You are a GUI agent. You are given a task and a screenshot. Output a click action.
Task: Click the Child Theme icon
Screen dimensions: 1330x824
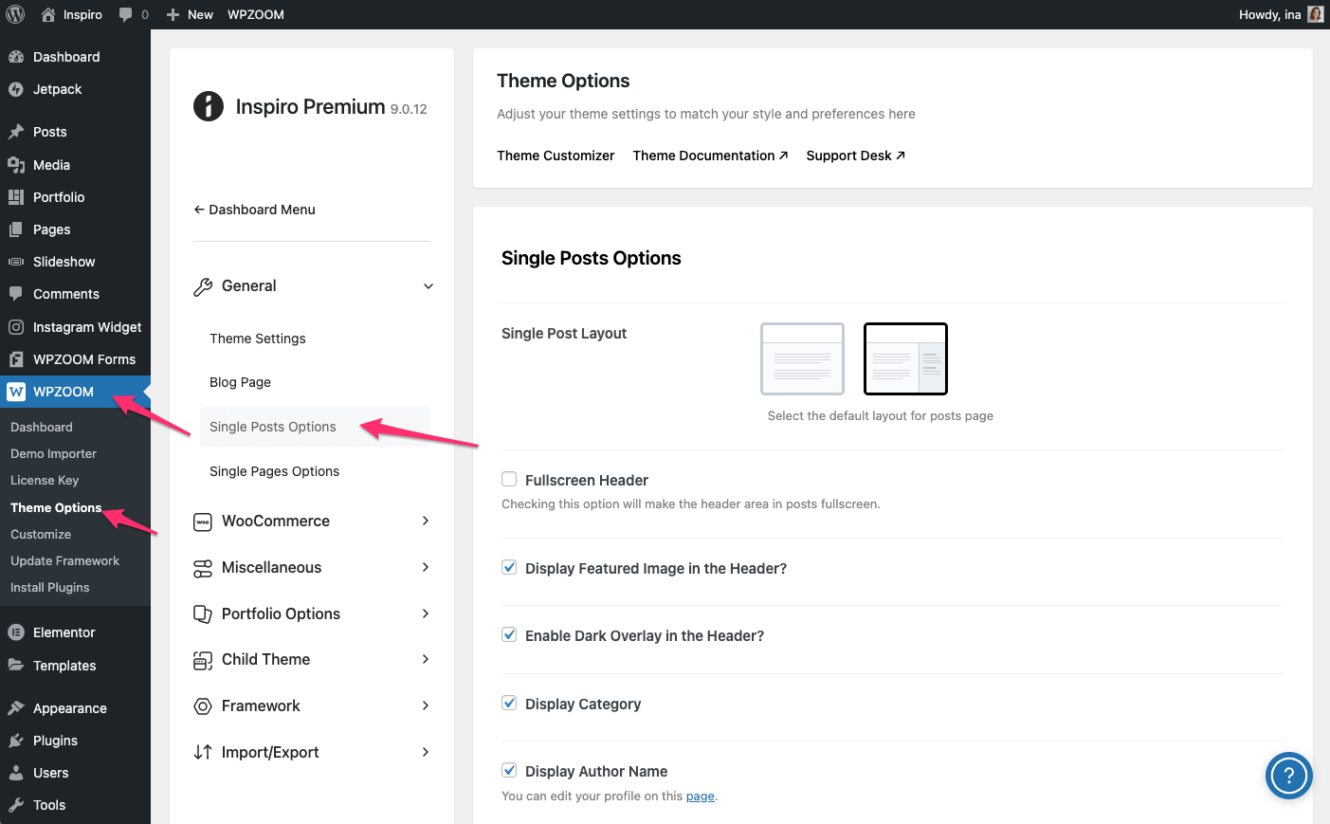coord(203,660)
